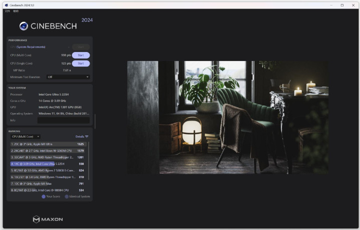
Task: Select the Apple M1 Ultra ranking entry
Action: click(48, 144)
